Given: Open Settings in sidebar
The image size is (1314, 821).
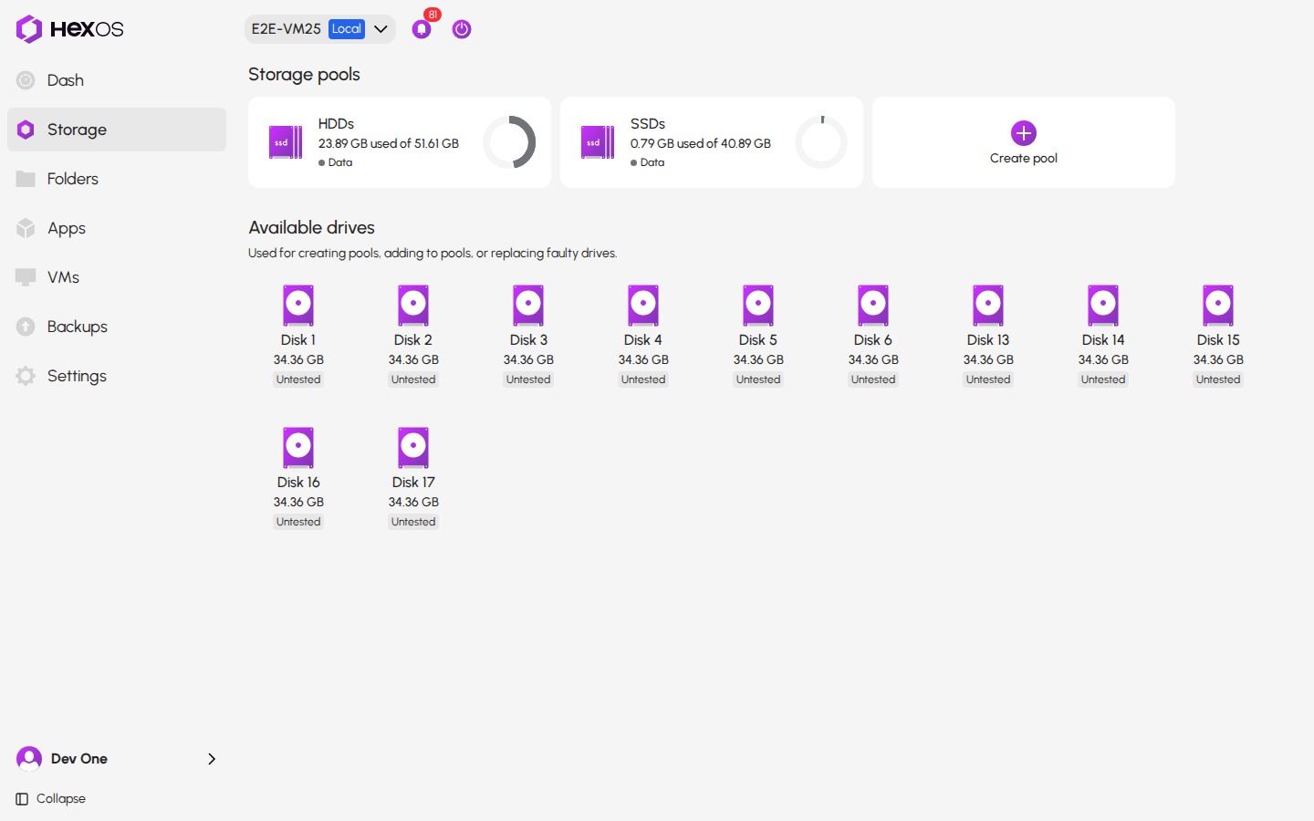Looking at the screenshot, I should [117, 376].
